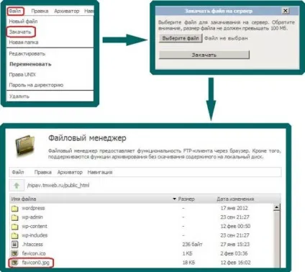The image size is (305, 272).
Task: Click the wide Закачать button in dialog
Action: [204, 55]
